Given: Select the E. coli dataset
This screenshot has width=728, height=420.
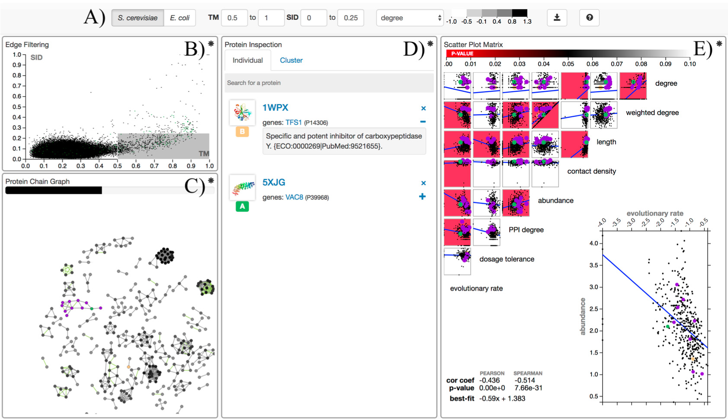Looking at the screenshot, I should pyautogui.click(x=180, y=18).
